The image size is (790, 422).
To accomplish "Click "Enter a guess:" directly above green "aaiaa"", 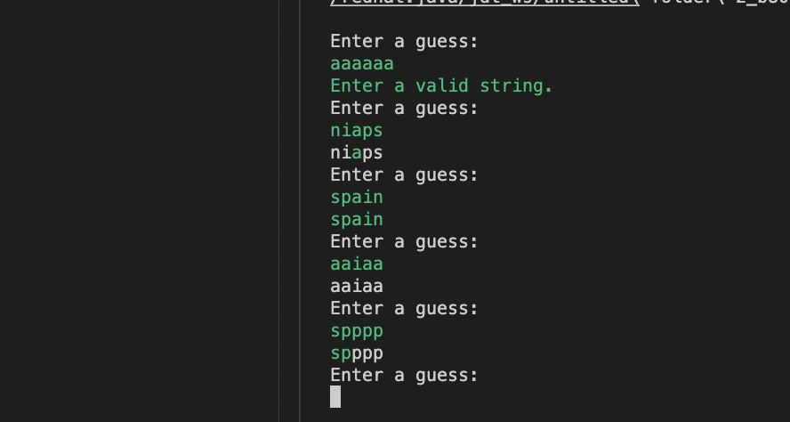I will click(x=404, y=241).
